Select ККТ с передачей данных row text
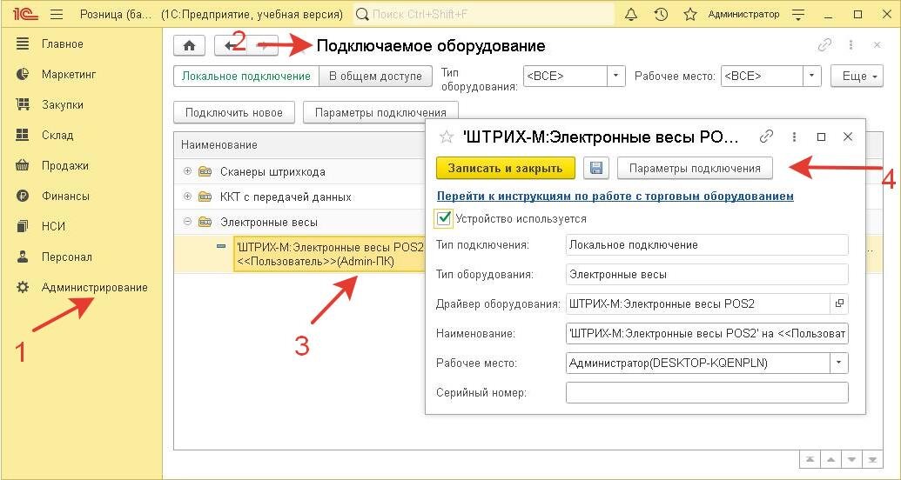Image resolution: width=901 pixels, height=480 pixels. tap(286, 197)
